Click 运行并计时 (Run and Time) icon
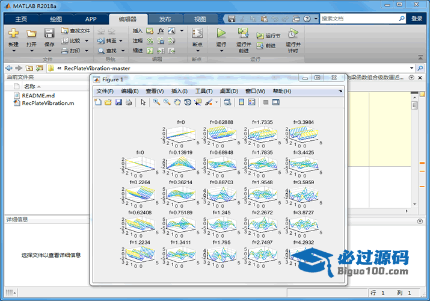The image size is (430, 301). pyautogui.click(x=293, y=33)
